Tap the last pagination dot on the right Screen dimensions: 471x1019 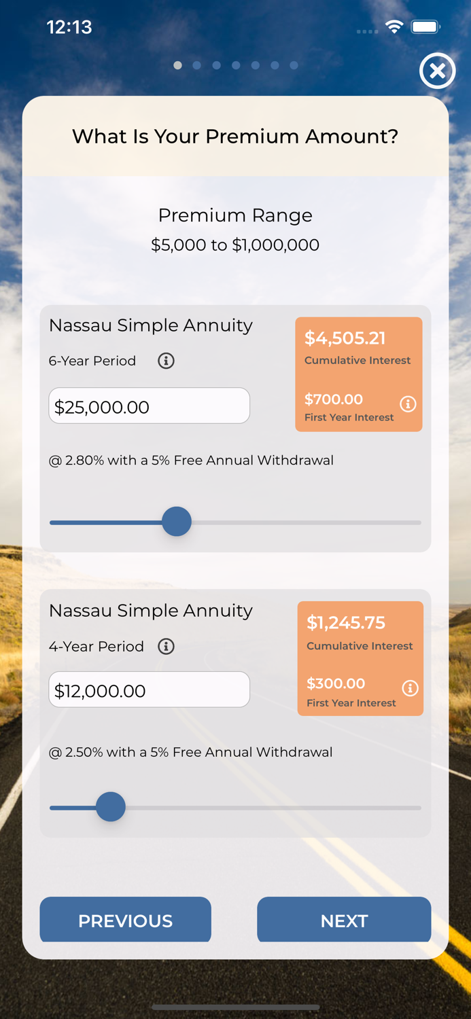[x=294, y=65]
